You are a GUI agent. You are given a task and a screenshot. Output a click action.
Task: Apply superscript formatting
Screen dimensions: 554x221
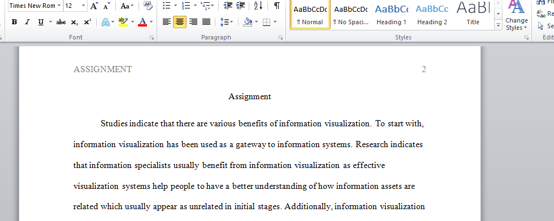[88, 22]
